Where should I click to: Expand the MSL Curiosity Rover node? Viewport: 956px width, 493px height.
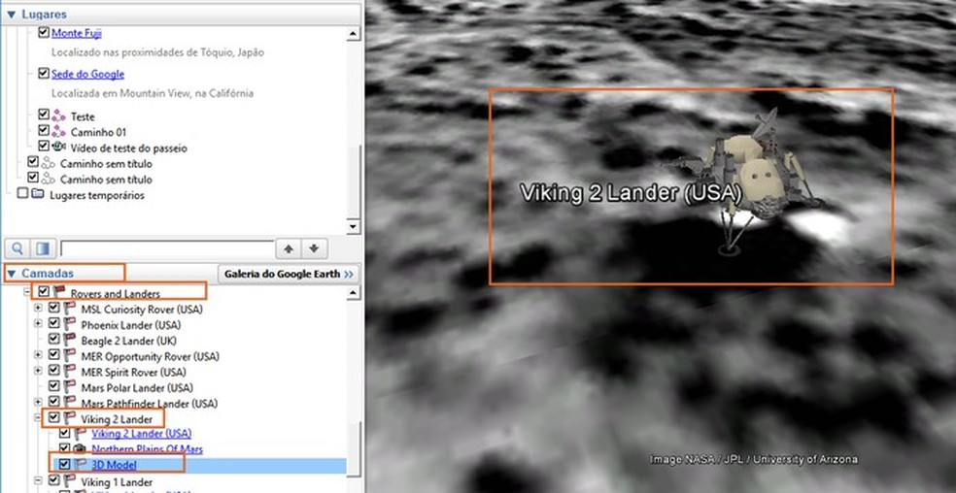tap(38, 309)
